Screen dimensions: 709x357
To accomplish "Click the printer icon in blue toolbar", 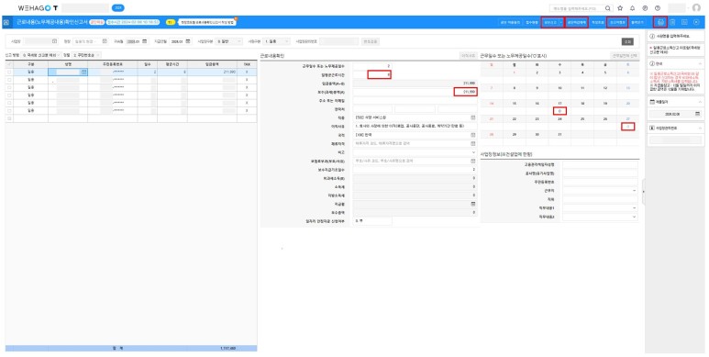I will pos(660,22).
